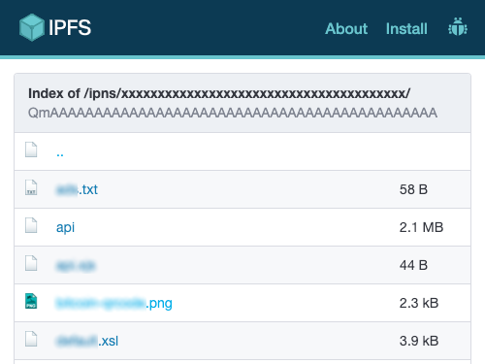Image resolution: width=485 pixels, height=364 pixels.
Task: Click the file icon beside parent directory
Action: [31, 149]
